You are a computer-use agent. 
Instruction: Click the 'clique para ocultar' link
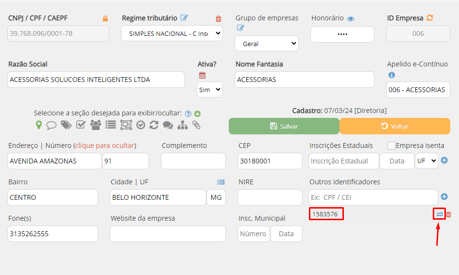click(x=105, y=146)
